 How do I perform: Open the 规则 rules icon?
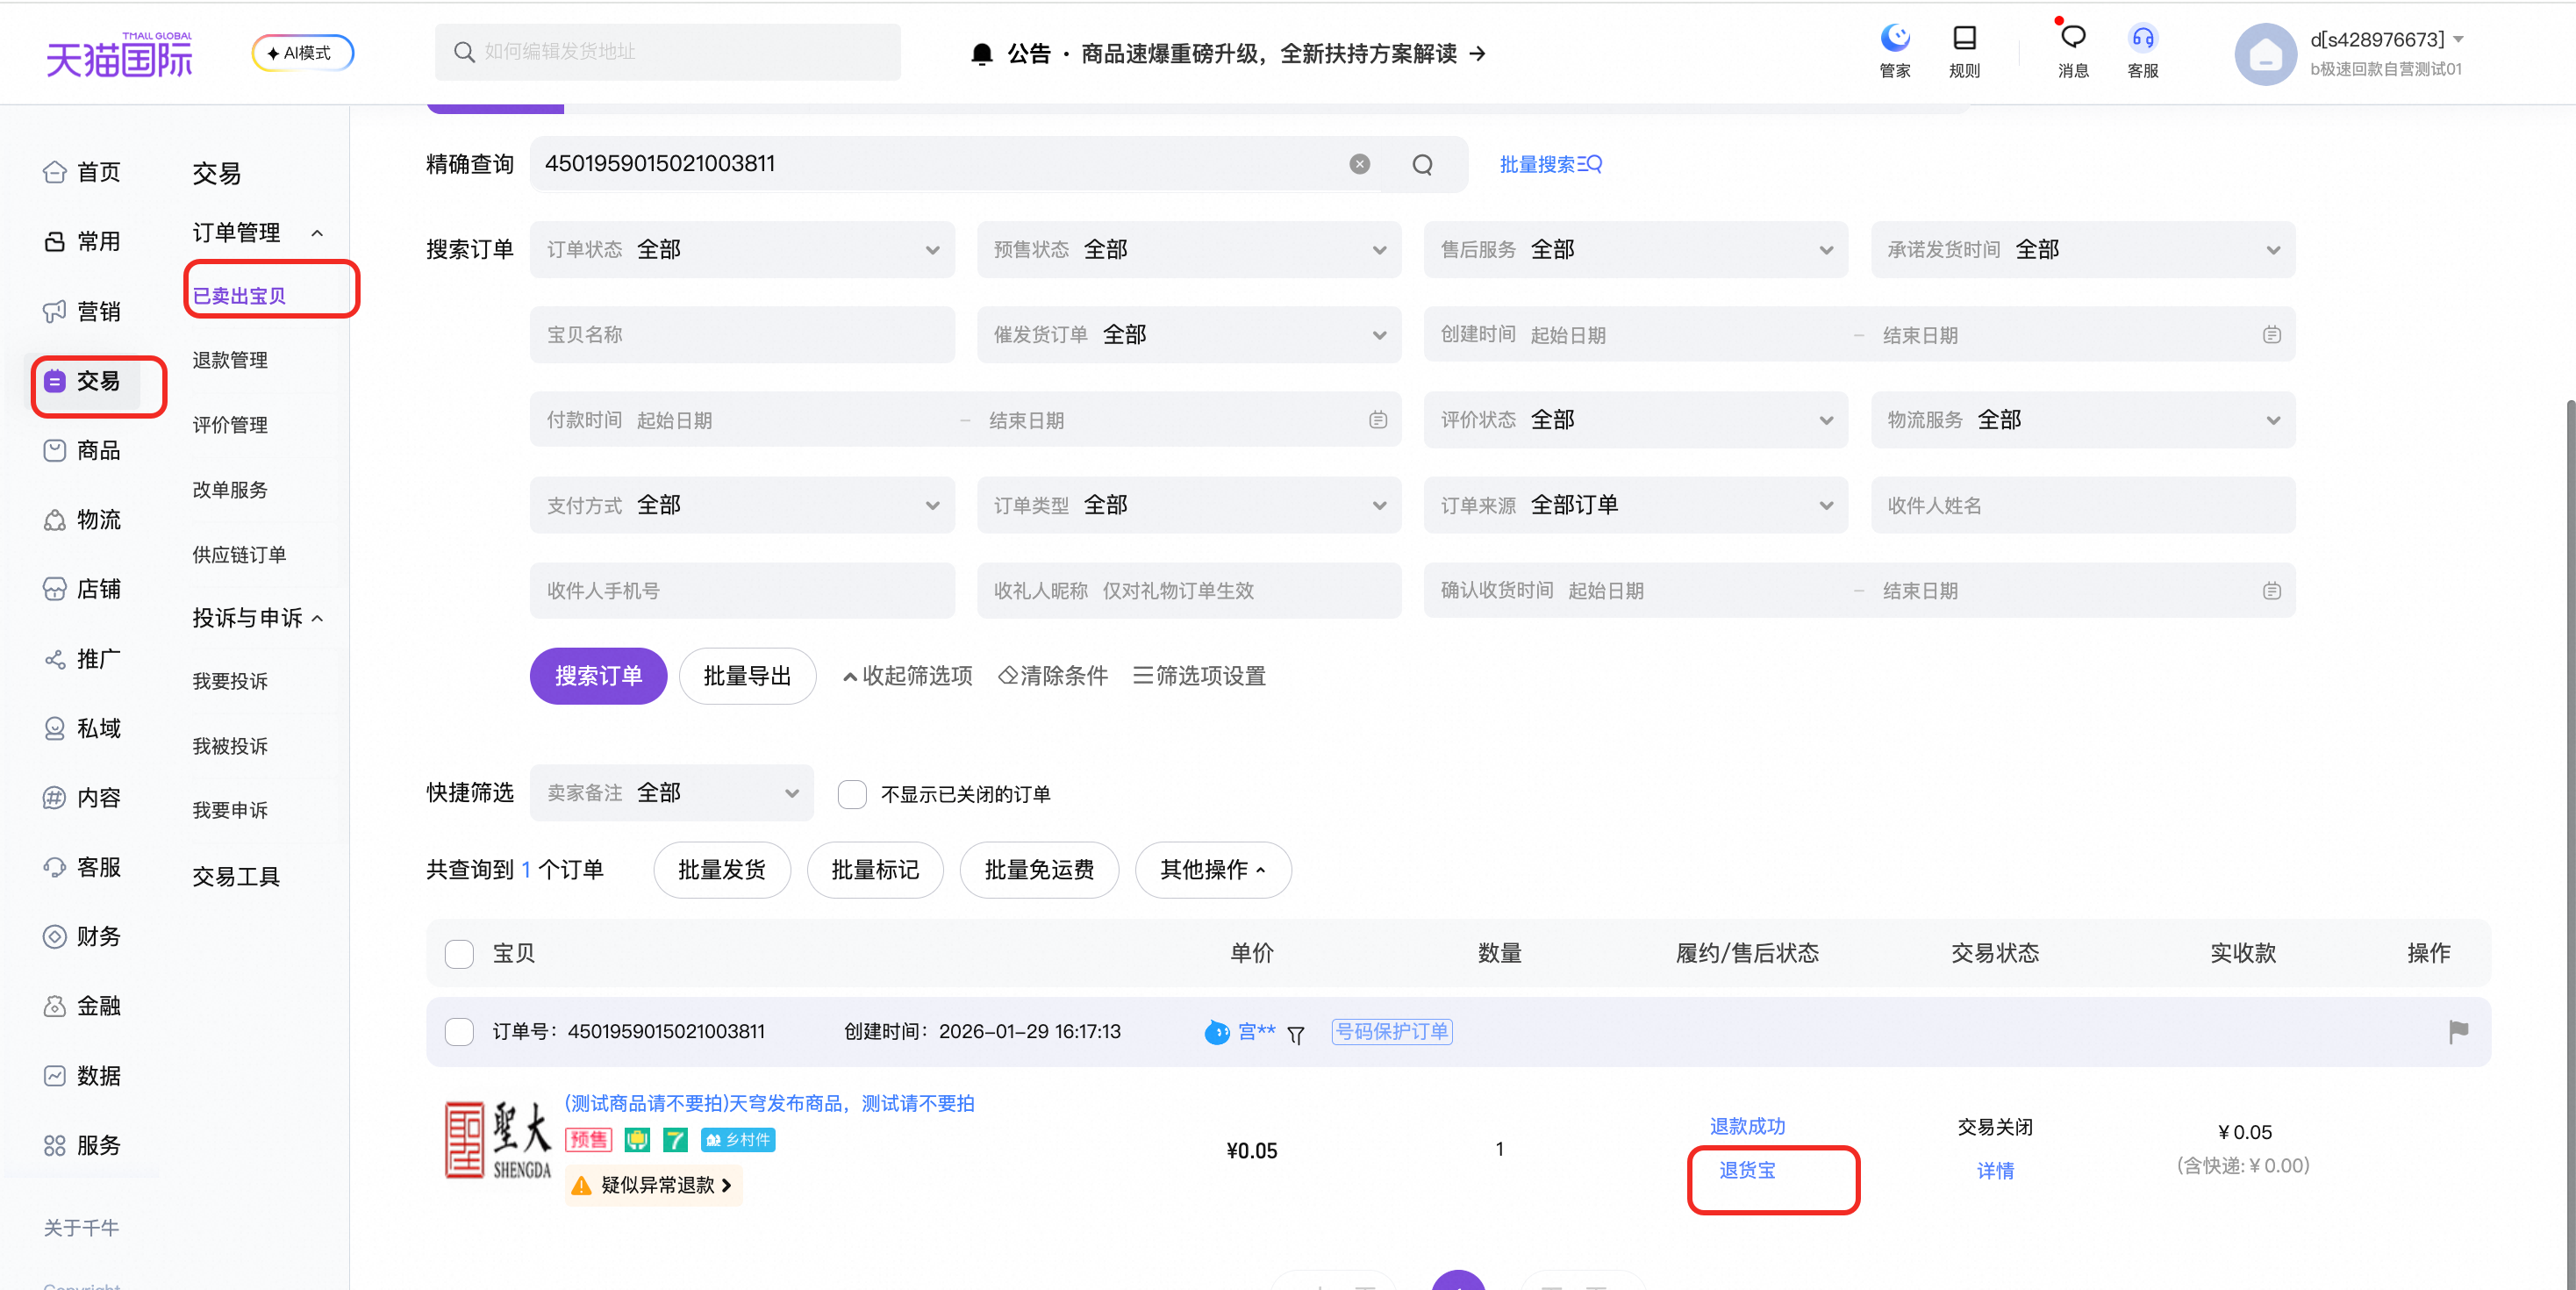click(1964, 51)
